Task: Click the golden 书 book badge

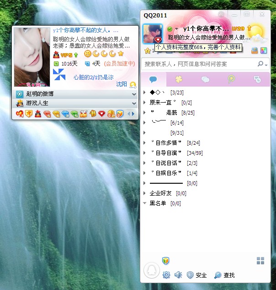Action: (x=93, y=114)
